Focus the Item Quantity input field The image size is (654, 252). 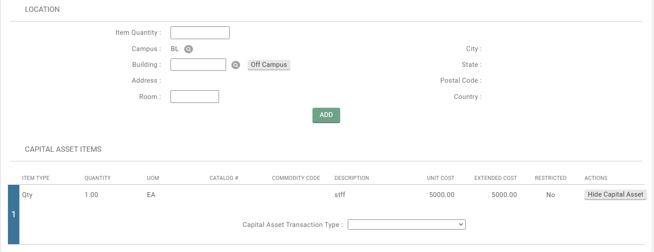(200, 33)
